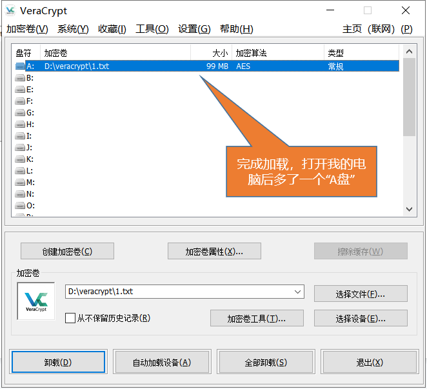Click the 退出(X) button
Viewport: 427px width, 389px height.
(x=370, y=362)
